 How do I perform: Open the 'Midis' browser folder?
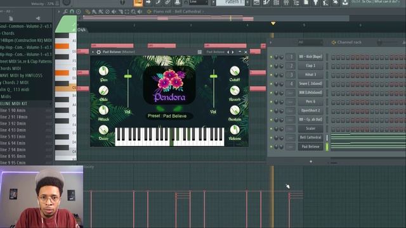(26, 96)
